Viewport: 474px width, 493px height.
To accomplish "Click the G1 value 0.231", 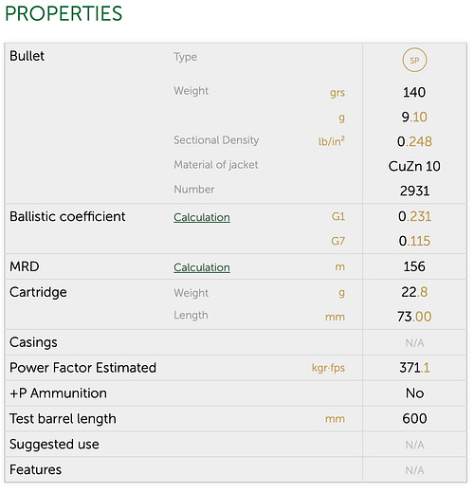I will pos(414,216).
